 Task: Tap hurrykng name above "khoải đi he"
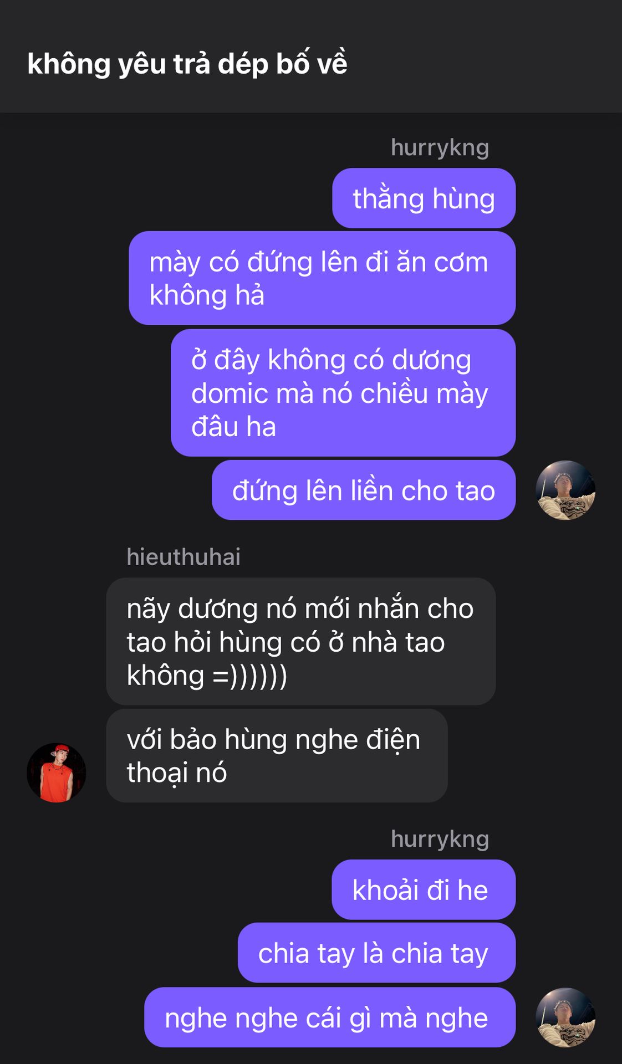click(x=440, y=839)
